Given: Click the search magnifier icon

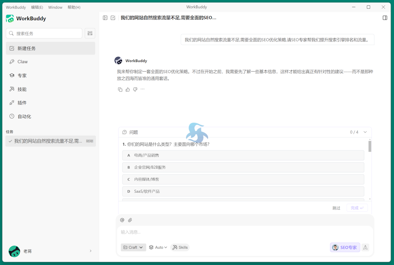Looking at the screenshot, I should (12, 33).
